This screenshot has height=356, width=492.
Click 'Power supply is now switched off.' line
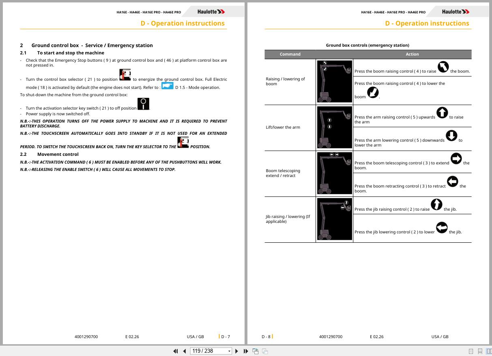pyautogui.click(x=58, y=114)
